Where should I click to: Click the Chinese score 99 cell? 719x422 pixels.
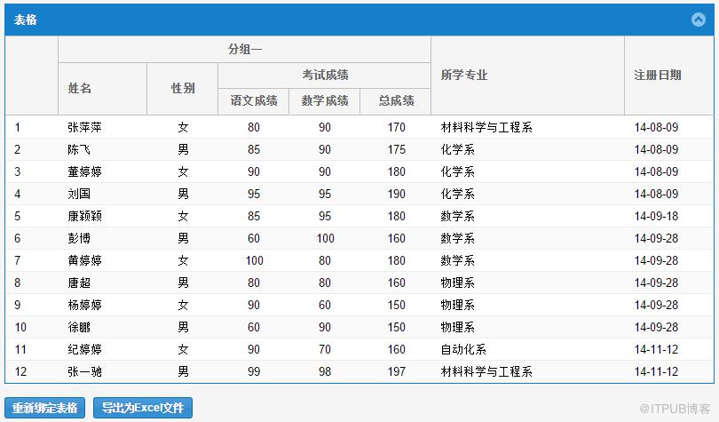(x=254, y=371)
